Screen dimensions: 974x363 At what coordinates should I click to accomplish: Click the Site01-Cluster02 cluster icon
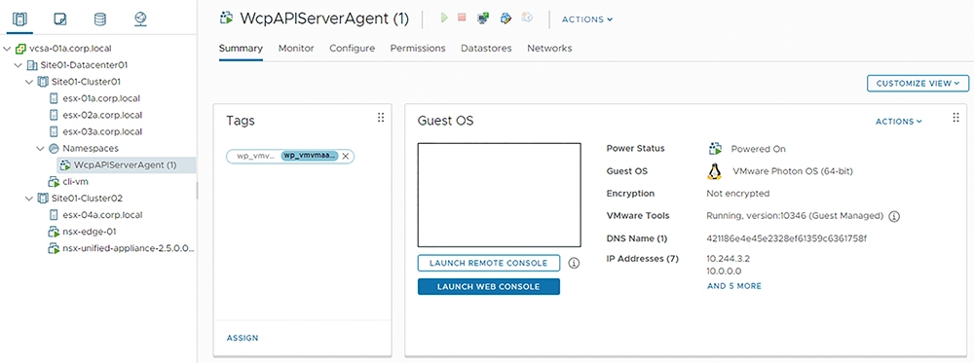click(x=43, y=198)
